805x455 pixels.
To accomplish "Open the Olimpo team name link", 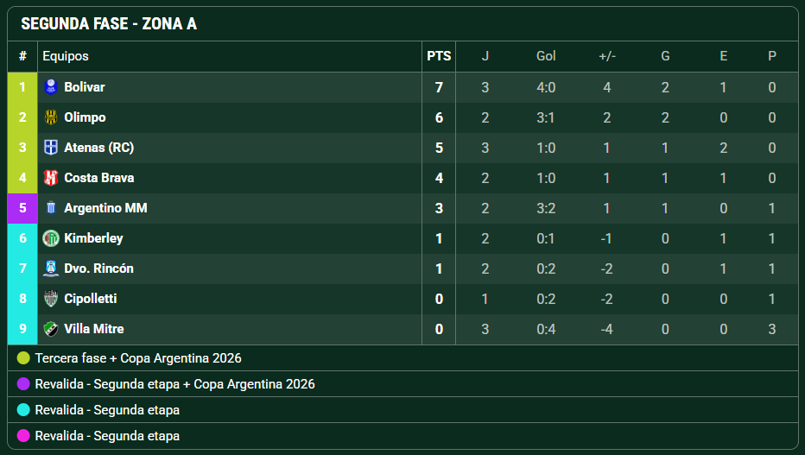I will (85, 117).
